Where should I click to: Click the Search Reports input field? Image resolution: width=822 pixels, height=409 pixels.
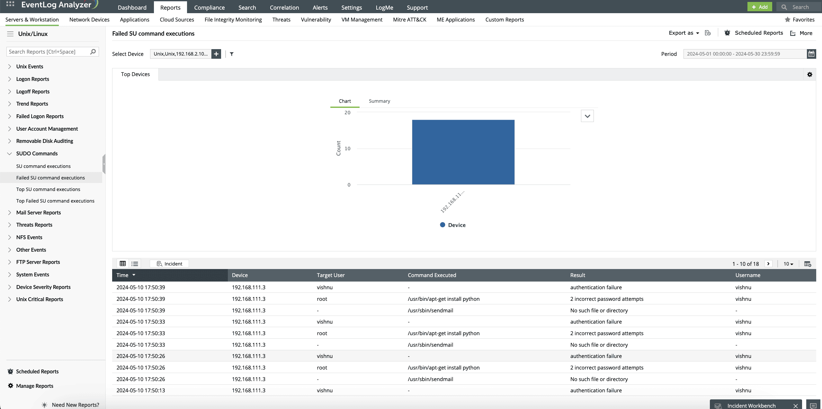pos(48,52)
